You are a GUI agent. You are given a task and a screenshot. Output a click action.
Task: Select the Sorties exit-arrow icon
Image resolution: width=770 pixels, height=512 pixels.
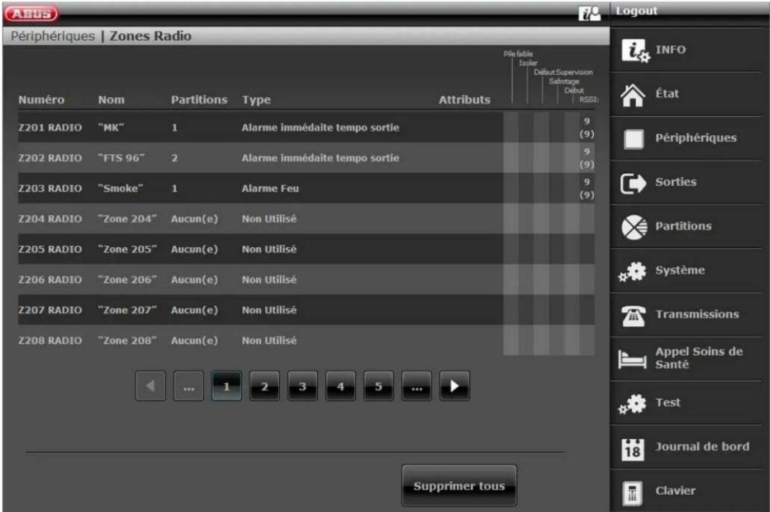click(633, 183)
